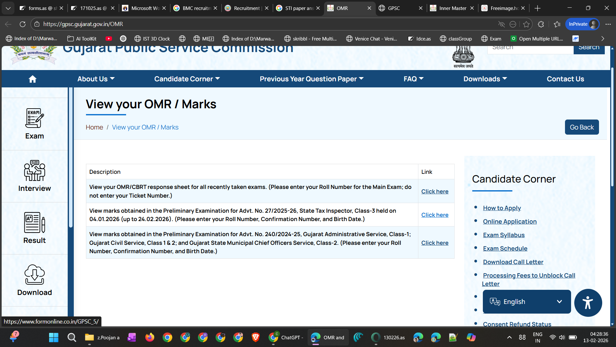This screenshot has width=616, height=347.
Task: Open the Contact Us menu item
Action: tap(565, 79)
